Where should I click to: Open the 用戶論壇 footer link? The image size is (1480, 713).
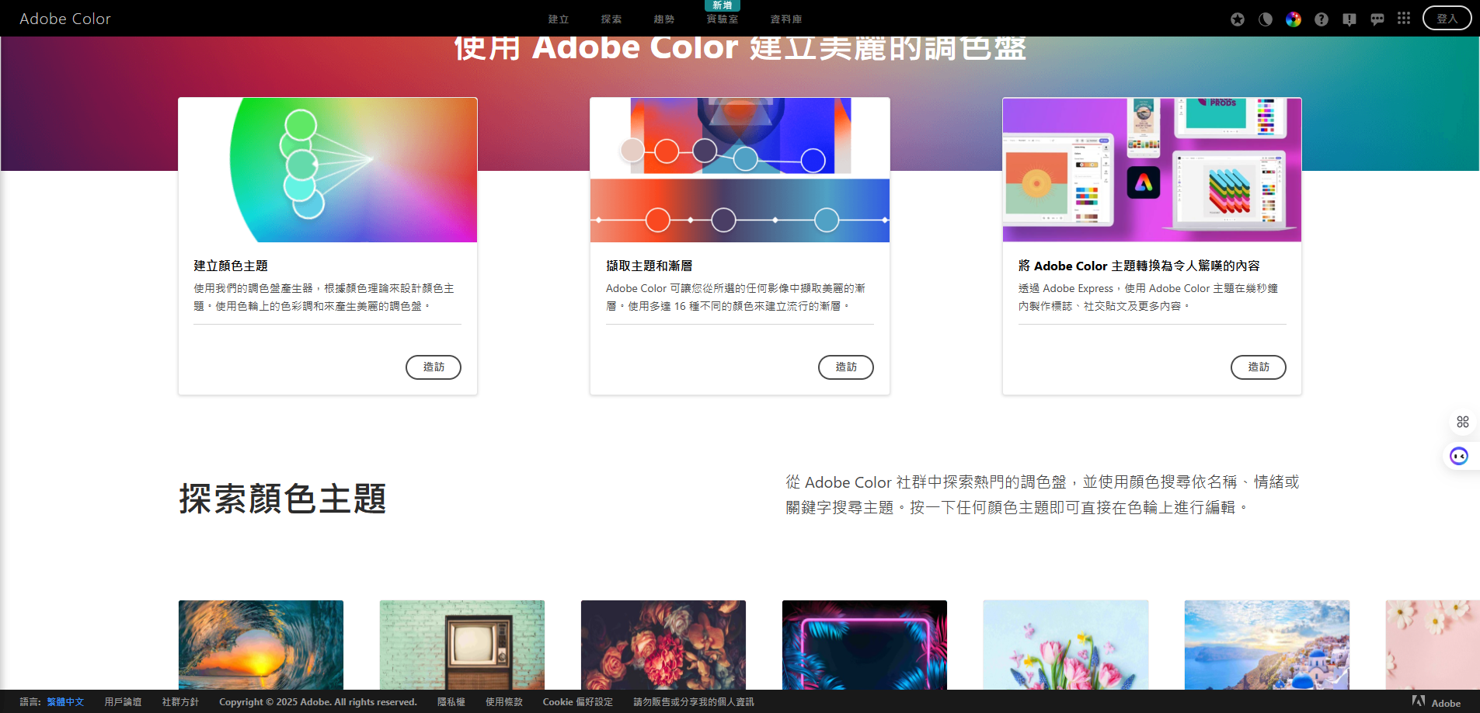tap(123, 701)
